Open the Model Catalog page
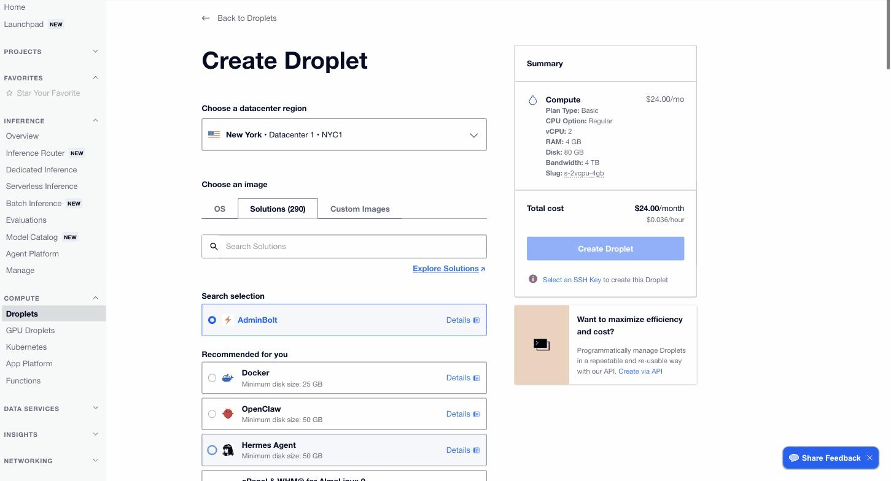Viewport: 891px width, 481px height. (x=32, y=237)
